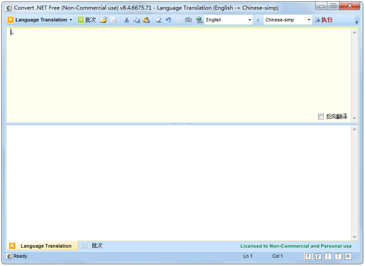The image size is (365, 266).
Task: Open a file with the folder icon
Action: click(104, 20)
